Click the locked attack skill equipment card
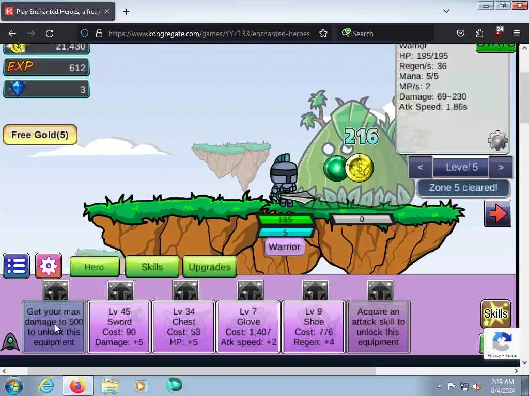Image resolution: width=529 pixels, height=396 pixels. [x=379, y=326]
